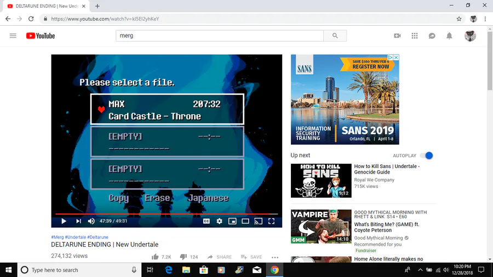
Task: Turn off the Autoplay switch
Action: click(x=427, y=155)
